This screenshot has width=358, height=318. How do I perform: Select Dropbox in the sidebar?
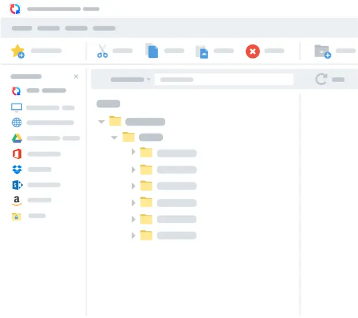17,169
